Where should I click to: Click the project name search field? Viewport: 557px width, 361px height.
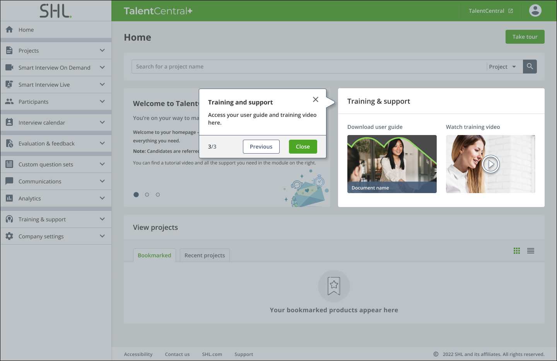(x=309, y=67)
